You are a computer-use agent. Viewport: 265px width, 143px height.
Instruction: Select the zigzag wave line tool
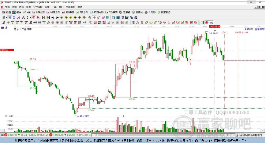[113, 23]
